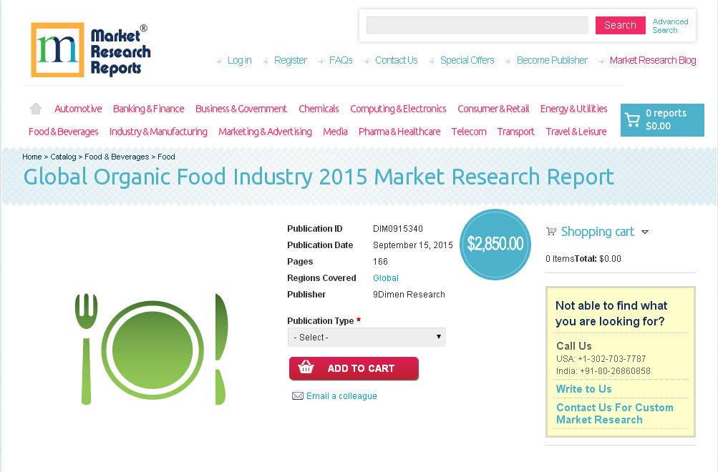The width and height of the screenshot is (718, 472).
Task: Go to the home house icon
Action: (x=36, y=109)
